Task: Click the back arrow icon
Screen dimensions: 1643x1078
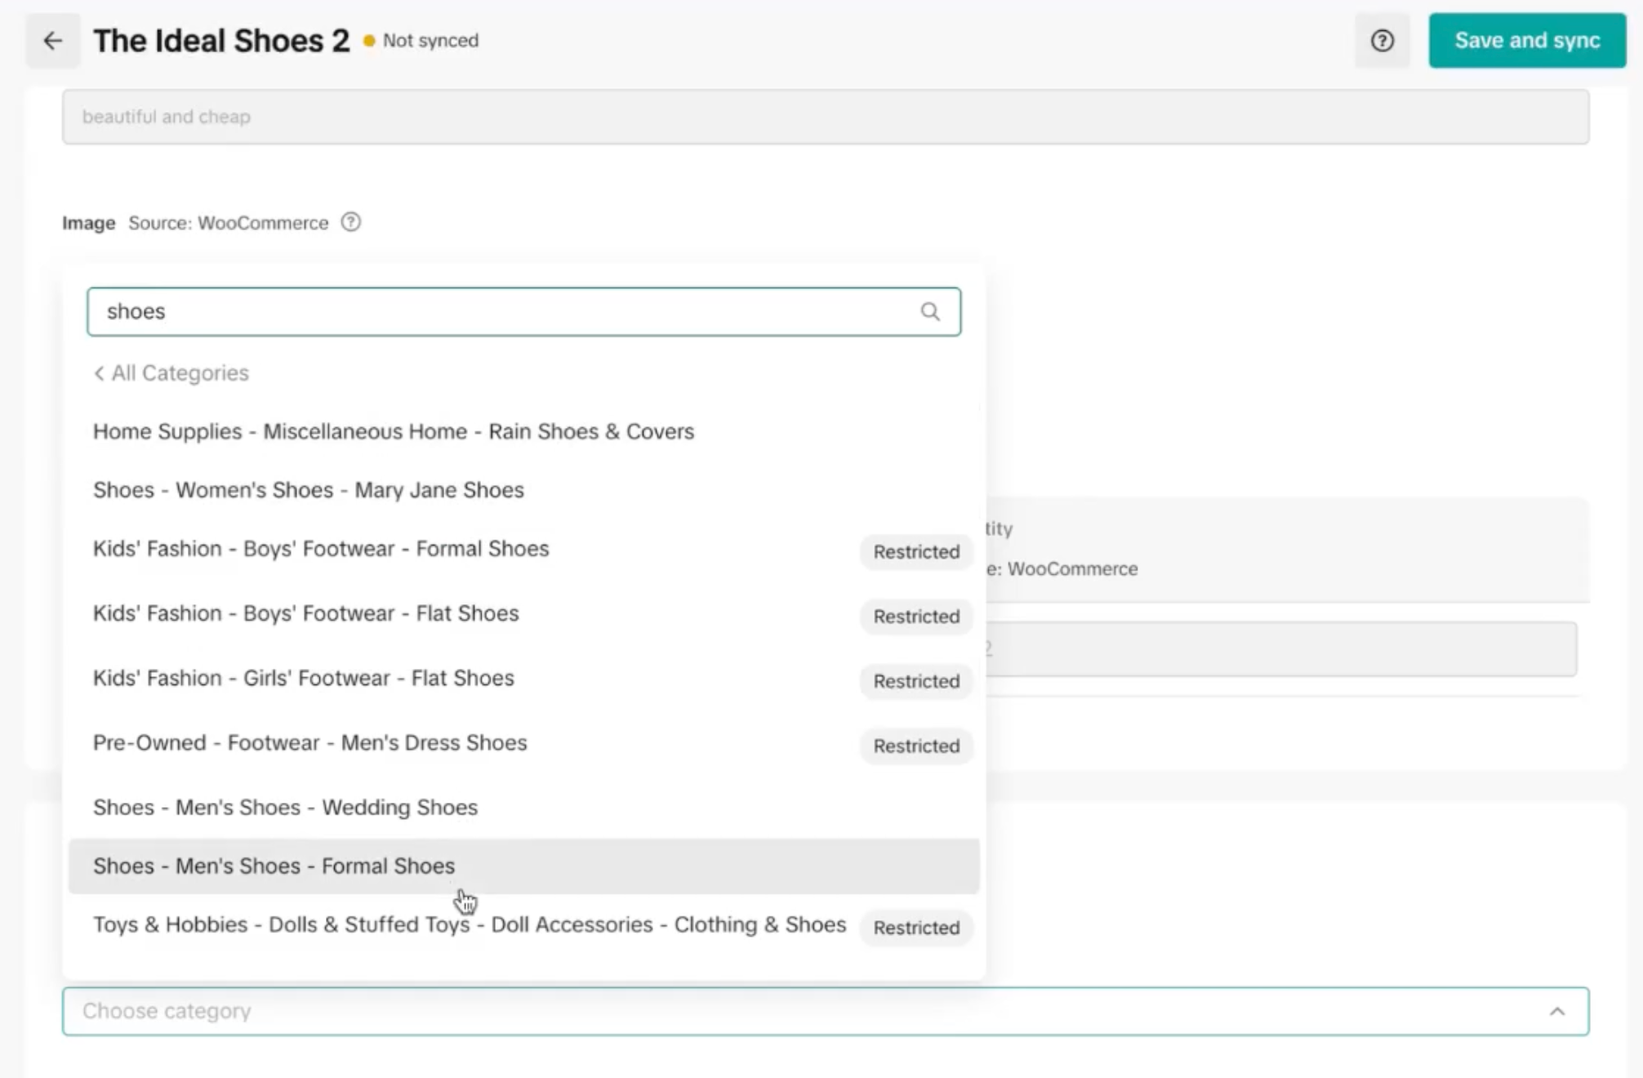Action: tap(53, 41)
